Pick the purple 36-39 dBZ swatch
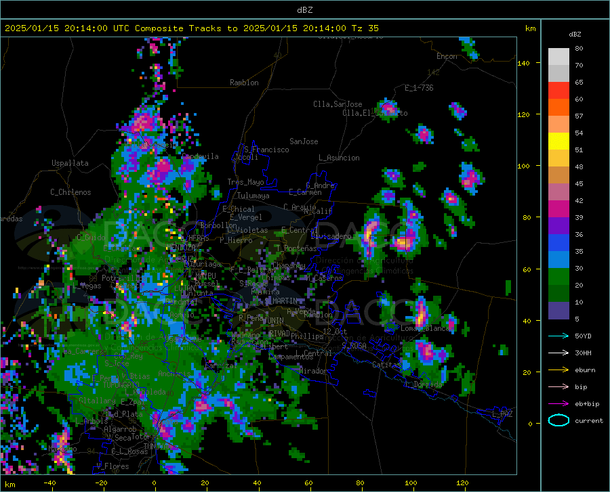Viewport: 610px width, 492px height. click(x=558, y=226)
